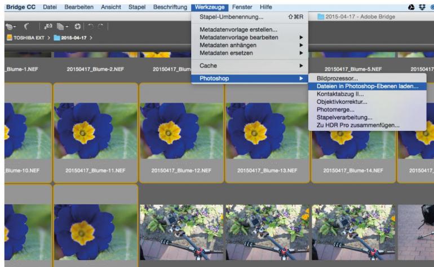Expand Metadaten anhängen submenu
This screenshot has width=434, height=267.
point(250,45)
